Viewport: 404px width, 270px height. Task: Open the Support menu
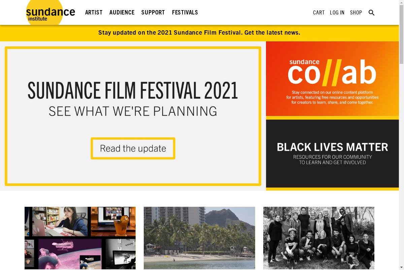tap(153, 12)
